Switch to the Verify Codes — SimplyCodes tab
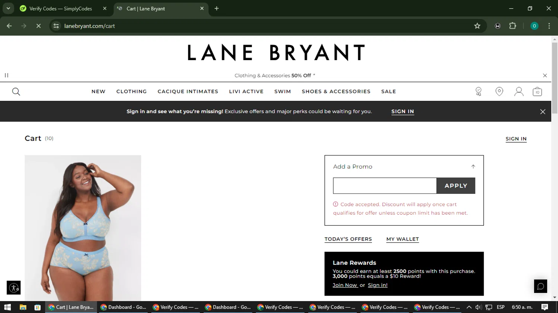 61,9
